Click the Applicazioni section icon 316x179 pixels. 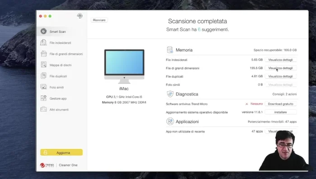170,121
